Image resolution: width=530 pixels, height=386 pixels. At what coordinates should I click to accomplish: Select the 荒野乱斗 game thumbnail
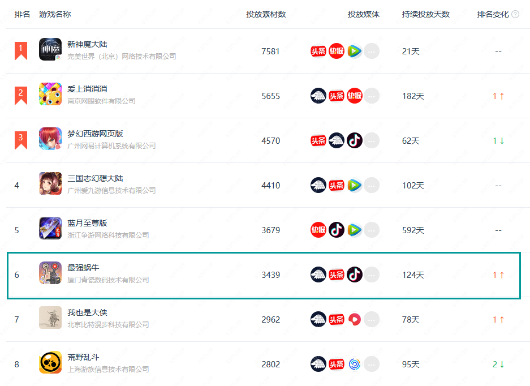(x=50, y=362)
